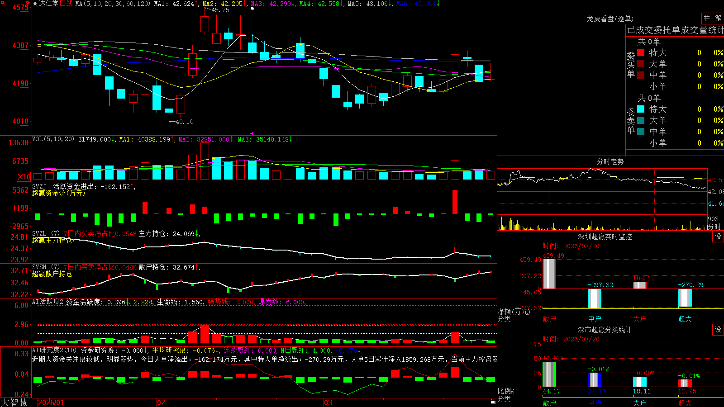Click the X10 volume scale box
The width and height of the screenshot is (724, 407).
[24, 177]
